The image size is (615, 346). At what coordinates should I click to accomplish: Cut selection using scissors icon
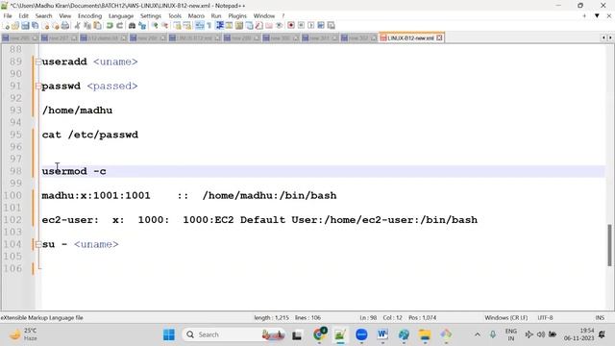point(77,26)
